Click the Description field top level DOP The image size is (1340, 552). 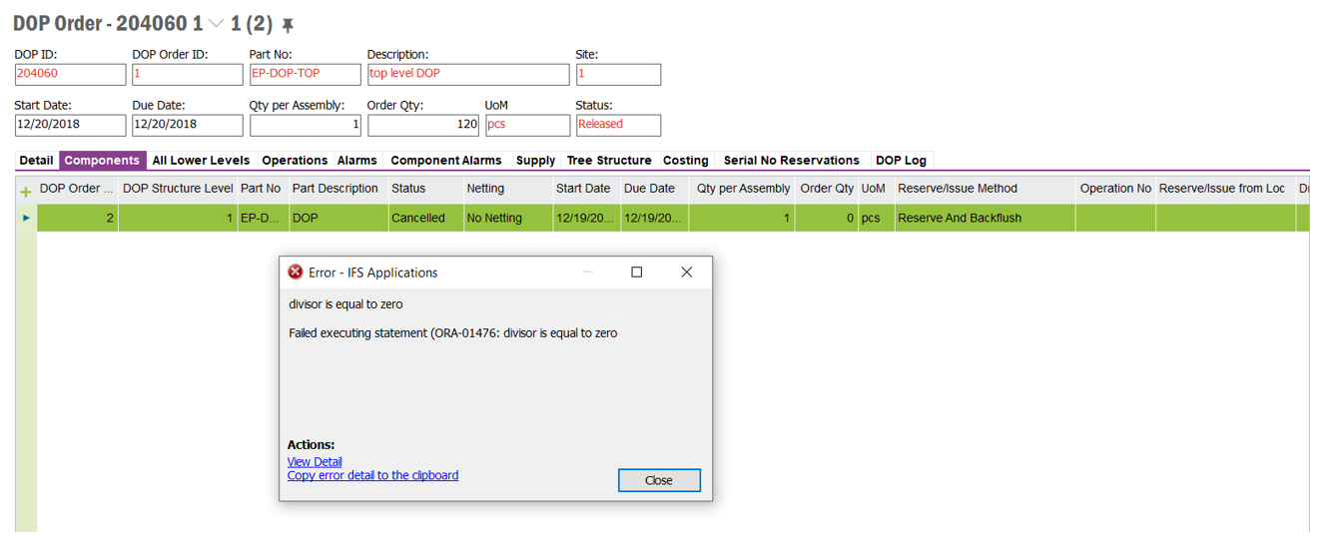[x=468, y=74]
